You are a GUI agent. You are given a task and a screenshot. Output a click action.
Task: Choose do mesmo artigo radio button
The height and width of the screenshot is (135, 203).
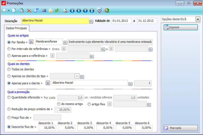click(59, 104)
